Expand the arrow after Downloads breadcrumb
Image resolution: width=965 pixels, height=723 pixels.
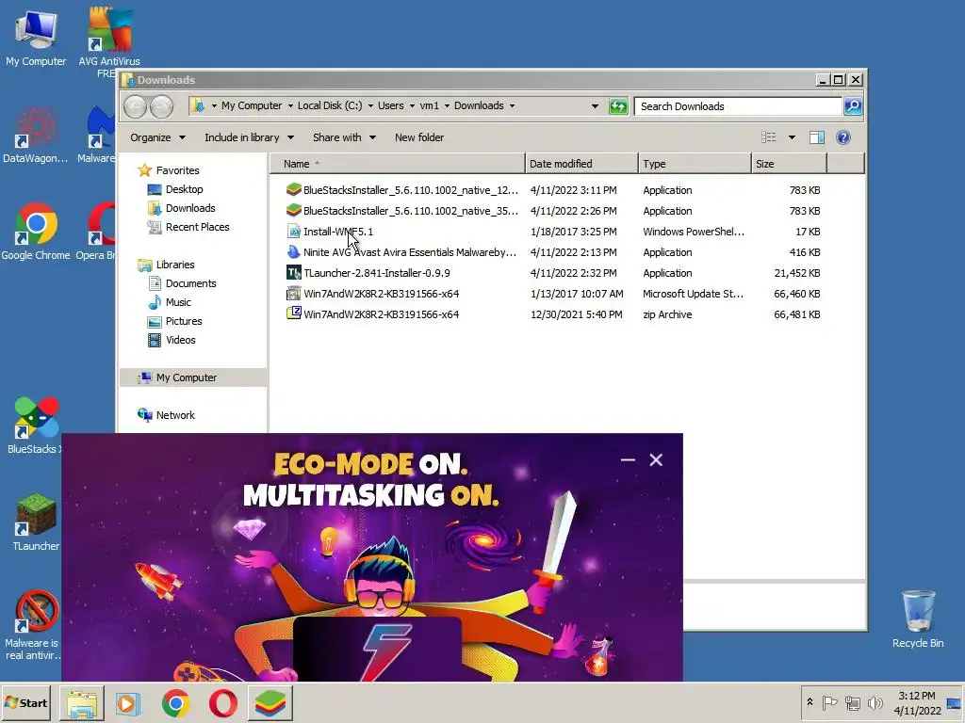[x=512, y=105]
